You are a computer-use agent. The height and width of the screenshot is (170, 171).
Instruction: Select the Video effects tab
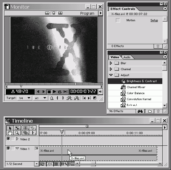click(x=115, y=57)
